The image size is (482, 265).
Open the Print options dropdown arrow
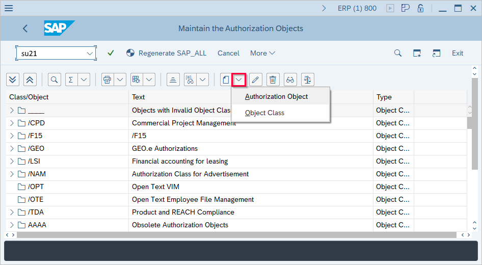[x=120, y=79]
